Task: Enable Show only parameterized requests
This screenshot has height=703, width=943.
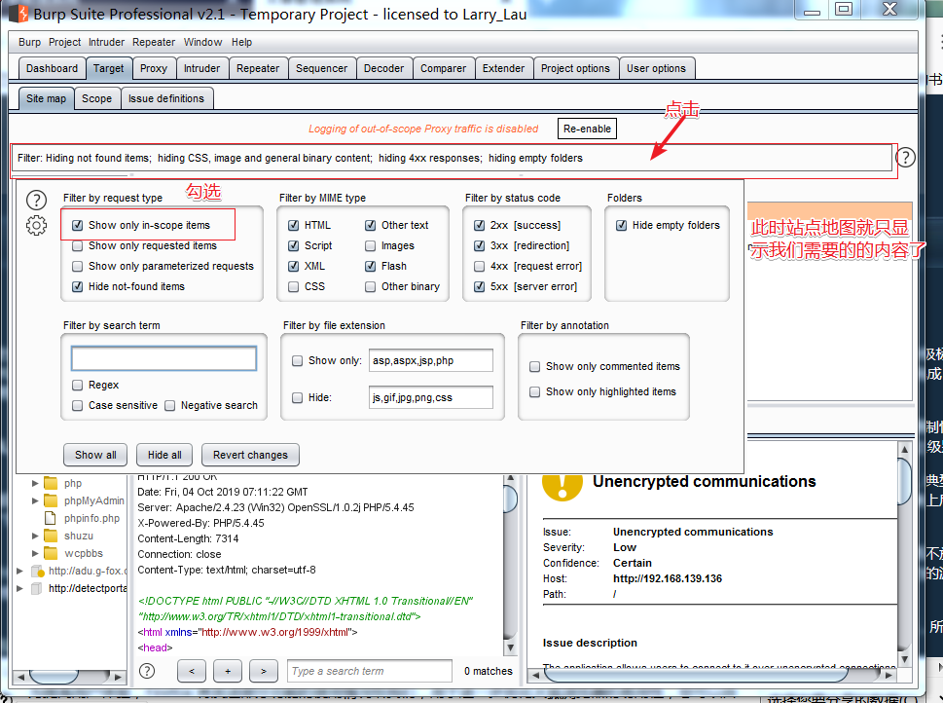Action: [x=77, y=266]
